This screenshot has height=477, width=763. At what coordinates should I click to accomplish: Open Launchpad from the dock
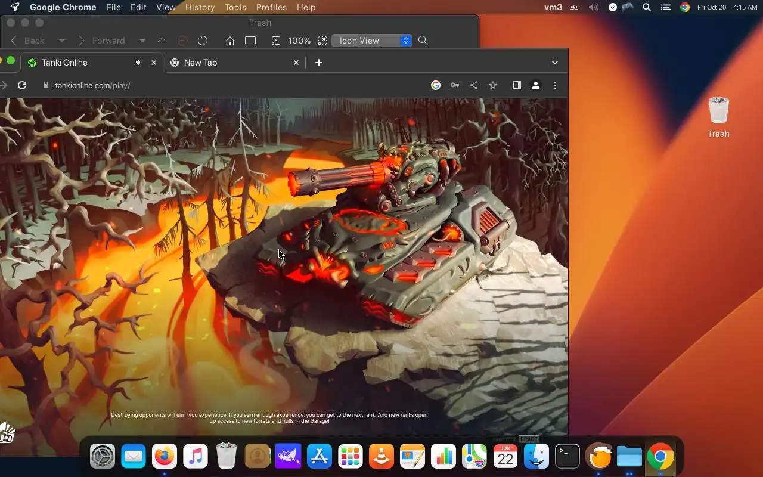351,457
